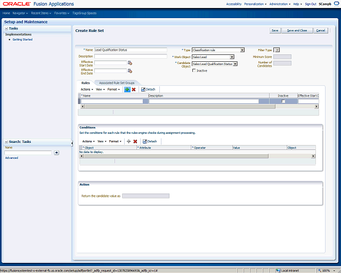
Task: Open Tags link in the navigation bar
Action: click(76, 13)
